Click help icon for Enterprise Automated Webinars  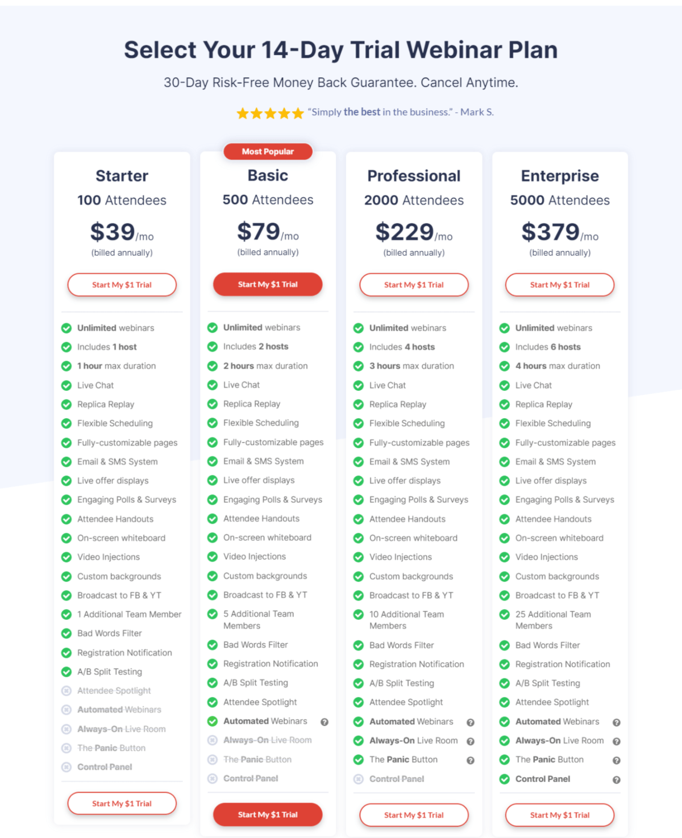click(617, 723)
